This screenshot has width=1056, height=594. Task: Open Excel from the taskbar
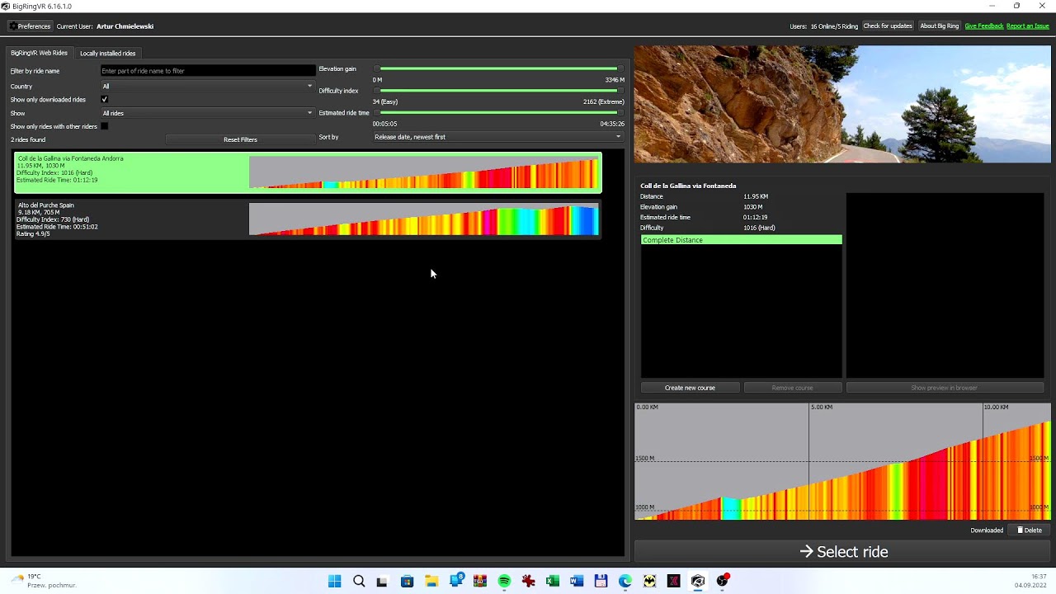pos(553,582)
